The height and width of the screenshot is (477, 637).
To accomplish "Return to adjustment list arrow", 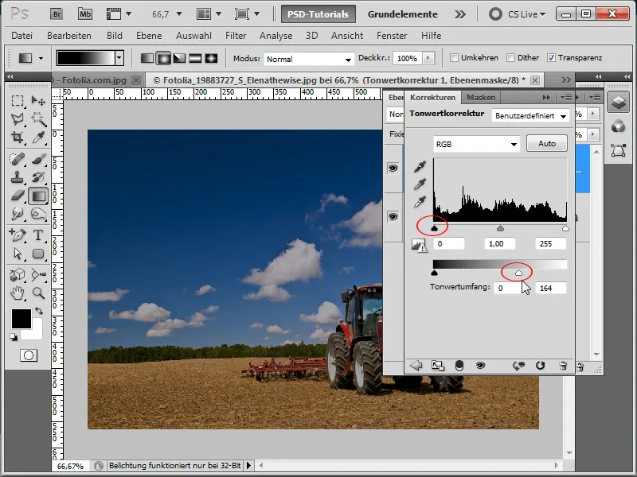I will (416, 366).
